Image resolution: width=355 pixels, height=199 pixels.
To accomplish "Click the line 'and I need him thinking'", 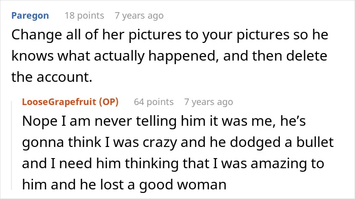I will pos(173,163).
